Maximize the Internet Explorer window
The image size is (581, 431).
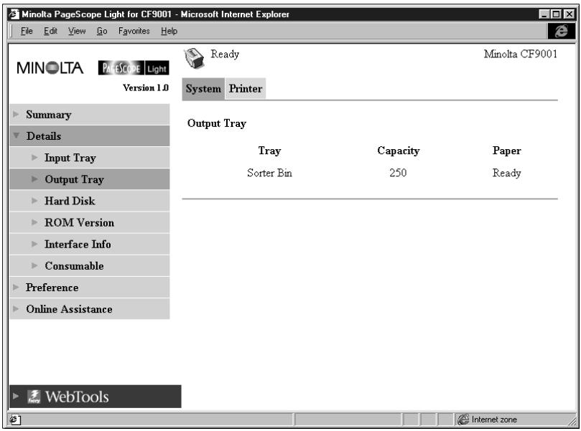click(x=556, y=14)
